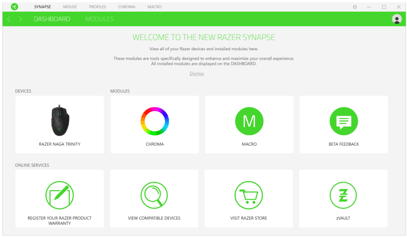The height and width of the screenshot is (237, 407).
Task: Open the settings gear icon
Action: coord(355,7)
